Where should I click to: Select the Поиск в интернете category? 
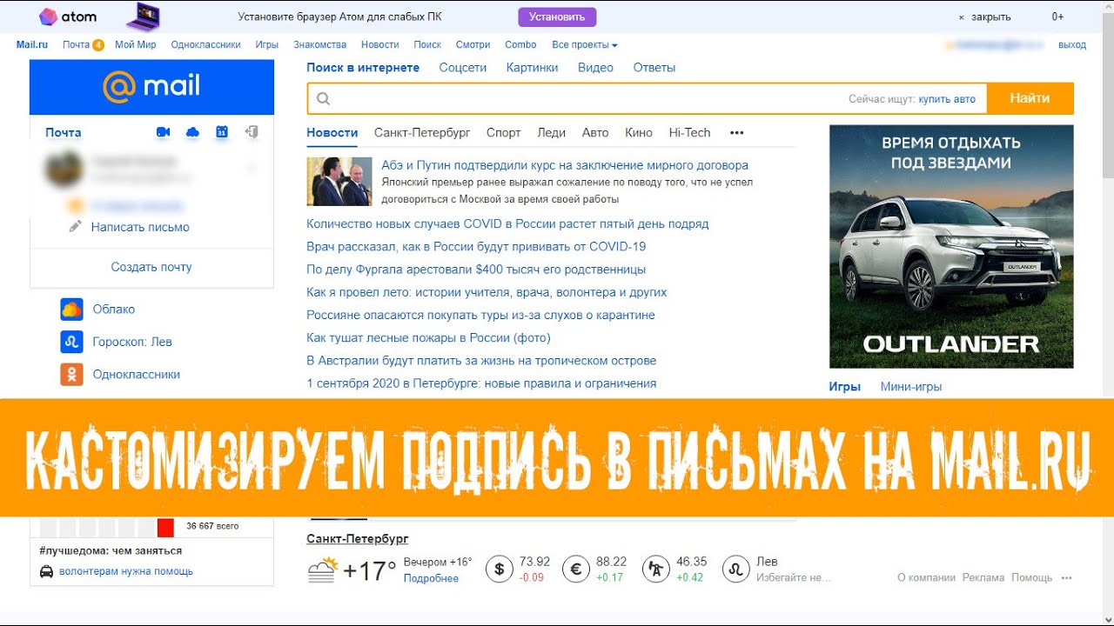(x=363, y=68)
